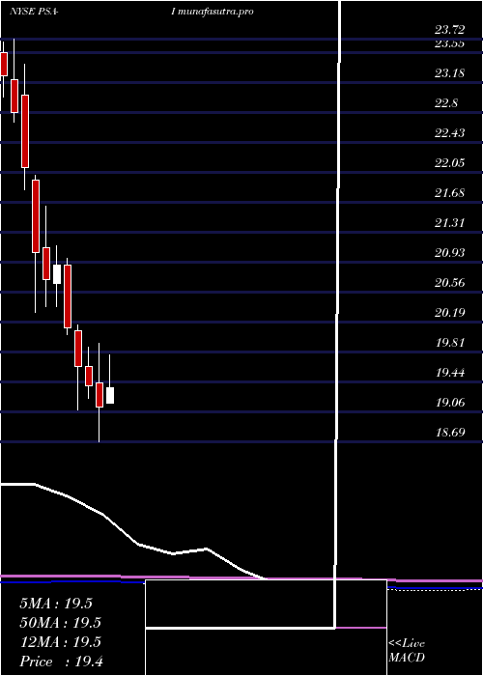Click the <<Live MACD label
The height and width of the screenshot is (676, 483).
pyautogui.click(x=407, y=651)
